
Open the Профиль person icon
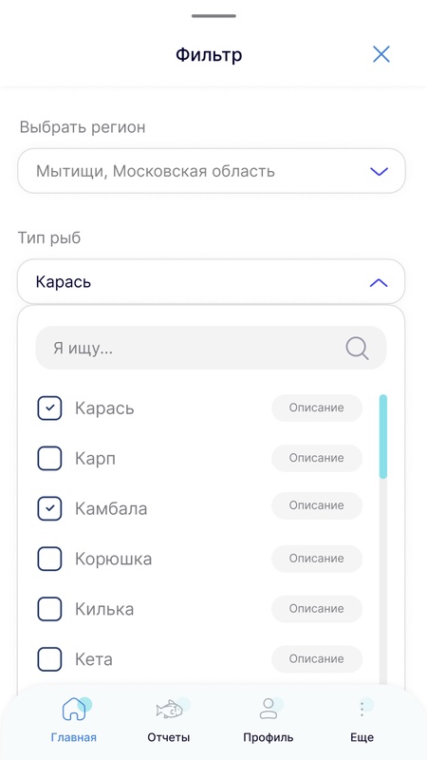point(269,708)
